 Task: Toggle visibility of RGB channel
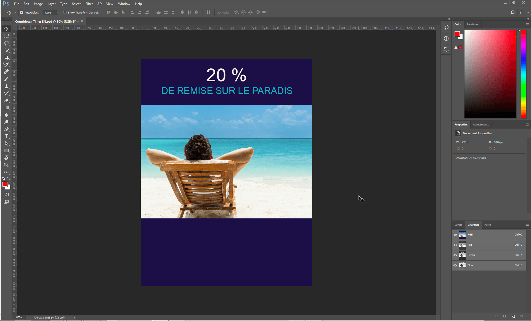click(x=455, y=234)
